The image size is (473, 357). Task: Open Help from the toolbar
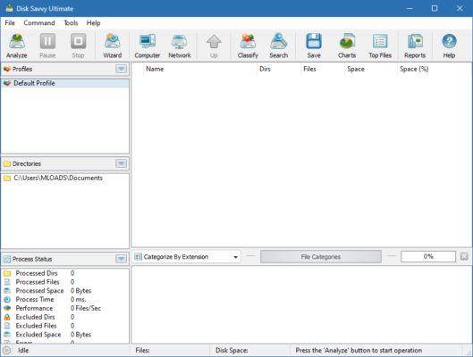[x=449, y=46]
